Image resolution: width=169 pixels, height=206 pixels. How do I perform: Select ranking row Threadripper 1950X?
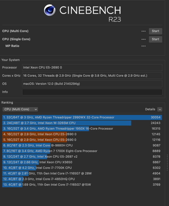[x=82, y=129]
